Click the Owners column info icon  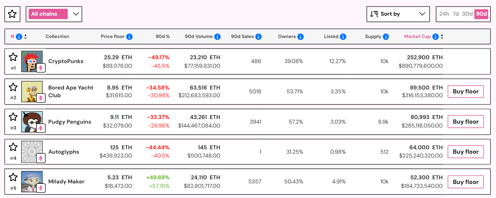[x=300, y=37]
